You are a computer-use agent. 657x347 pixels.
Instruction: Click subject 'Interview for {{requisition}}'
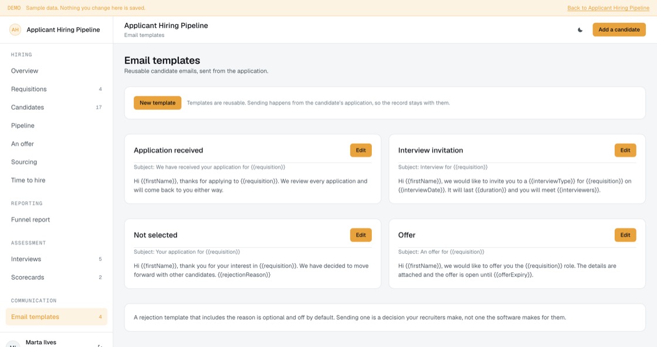(443, 167)
